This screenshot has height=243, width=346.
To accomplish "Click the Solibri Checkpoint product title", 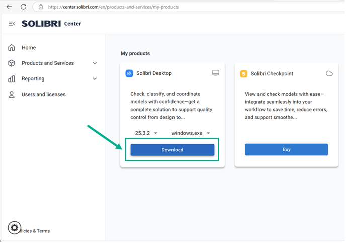I will click(272, 74).
